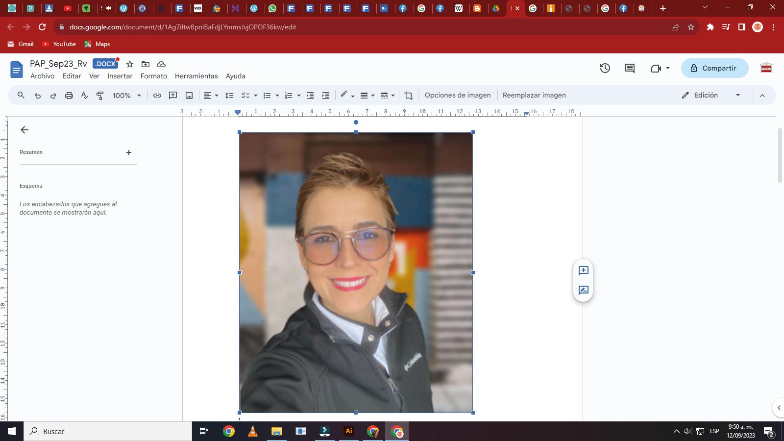Click the Compartir button

tap(714, 68)
